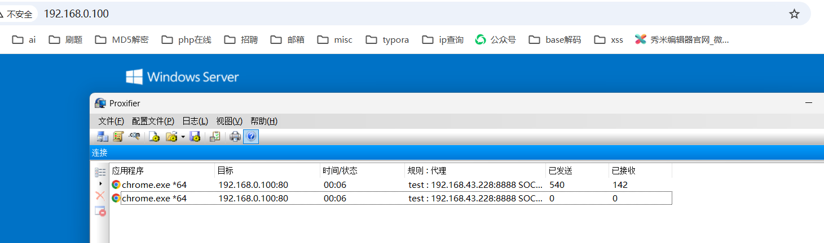Open the 帮助(H) menu
The width and height of the screenshot is (824, 243).
tap(264, 121)
